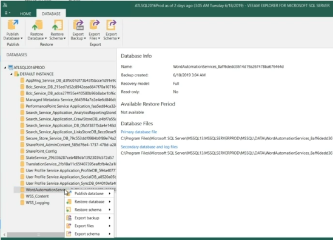Select Search_Service_Application_CrawlStoreDB database
333x240 pixels.
coord(71,119)
